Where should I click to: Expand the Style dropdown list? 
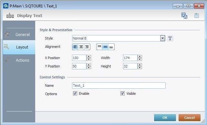(x=163, y=38)
